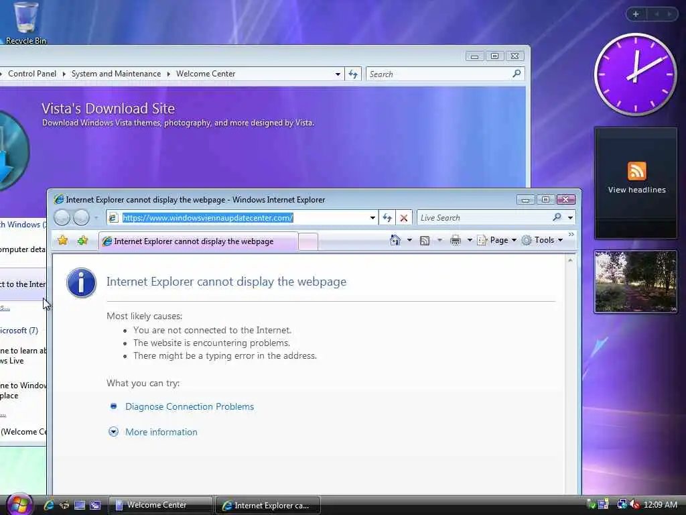Click the Tools gear icon

527,240
